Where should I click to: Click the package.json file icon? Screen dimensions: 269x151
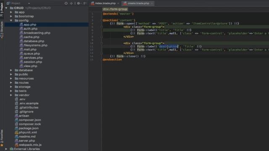(16, 128)
